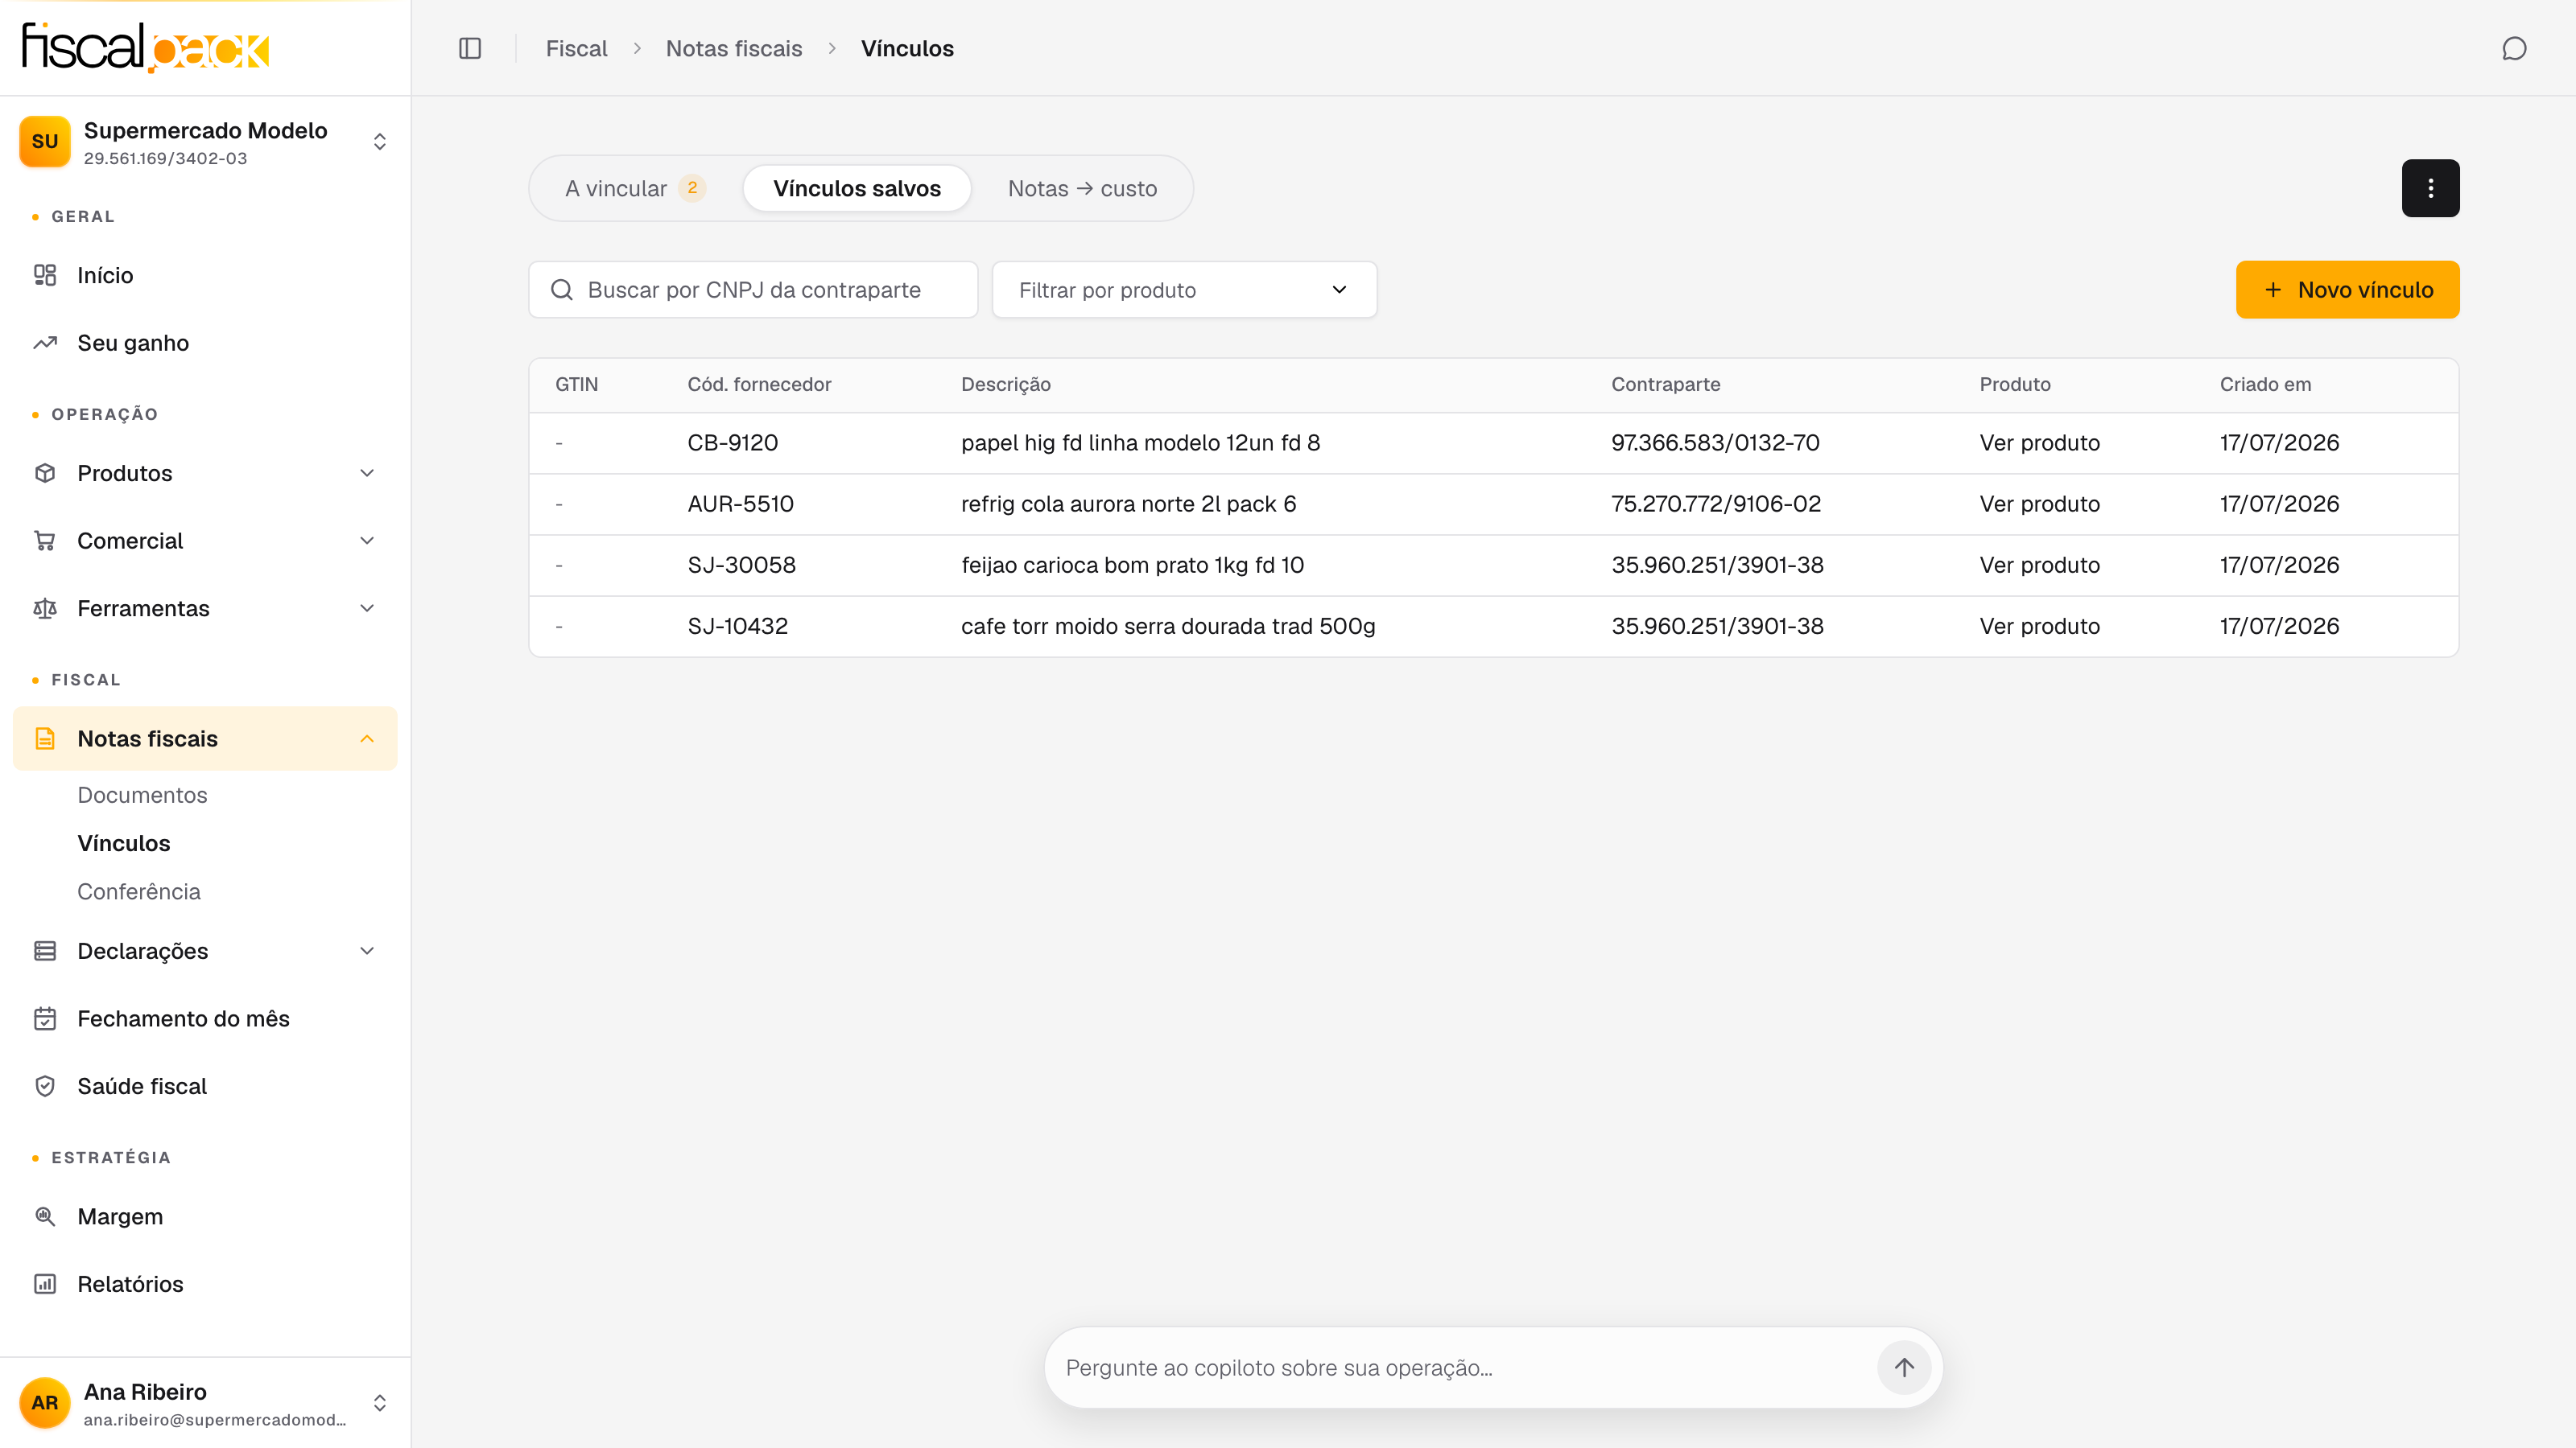The height and width of the screenshot is (1448, 2576).
Task: Expand the Produtos menu
Action: (x=205, y=473)
